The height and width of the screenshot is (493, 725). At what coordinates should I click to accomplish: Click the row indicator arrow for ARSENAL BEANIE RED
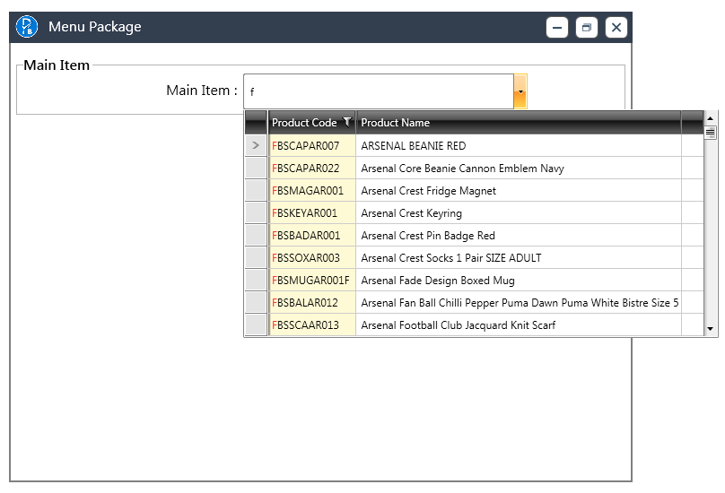click(x=256, y=145)
